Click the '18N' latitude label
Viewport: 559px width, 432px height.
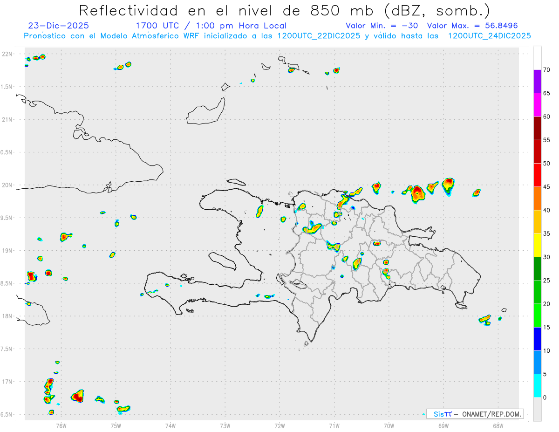(8, 316)
